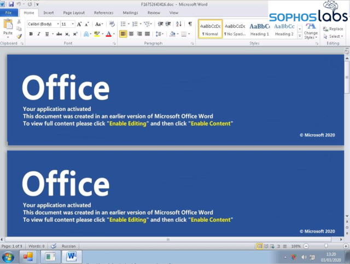Click the Numbering list icon
Viewport: 350px width, 264px height.
pos(135,24)
